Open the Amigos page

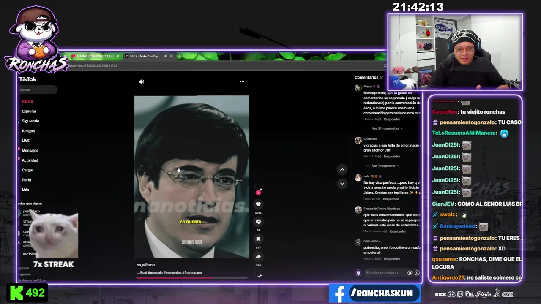pos(28,131)
